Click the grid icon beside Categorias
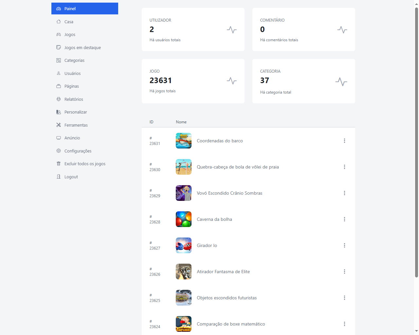 tap(59, 61)
